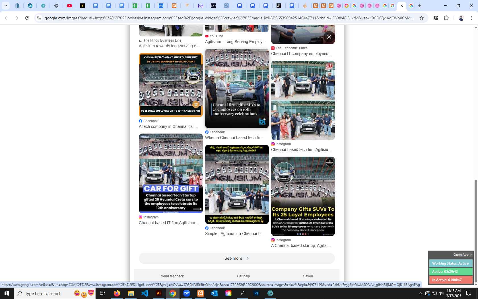Click the Active 05:29:42 timer
Image resolution: width=478 pixels, height=299 pixels.
451,272
